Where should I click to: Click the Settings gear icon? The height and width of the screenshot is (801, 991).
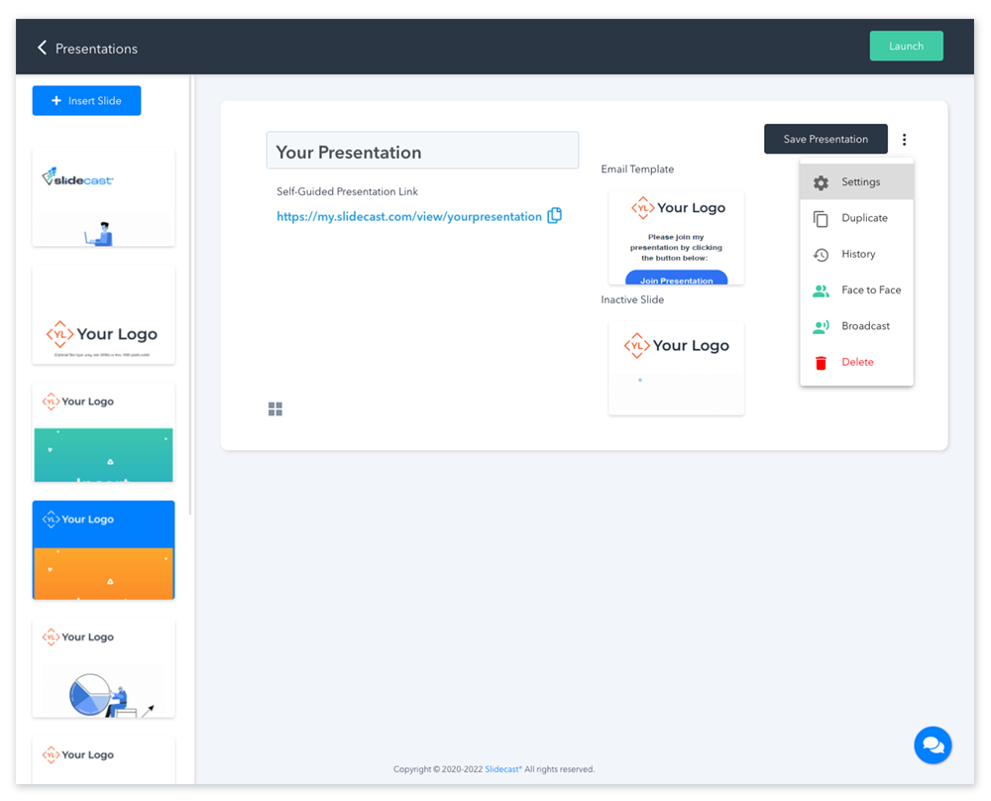pos(821,182)
